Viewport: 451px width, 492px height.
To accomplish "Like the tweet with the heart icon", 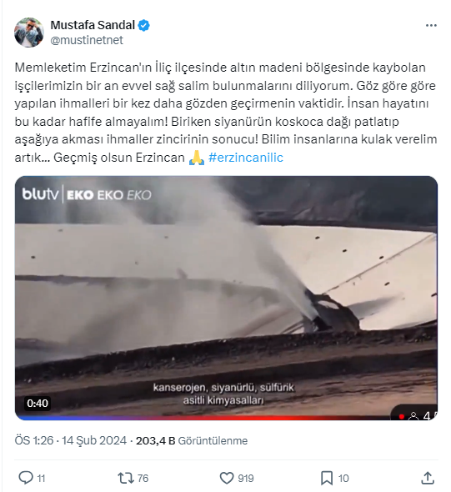I will tap(227, 478).
